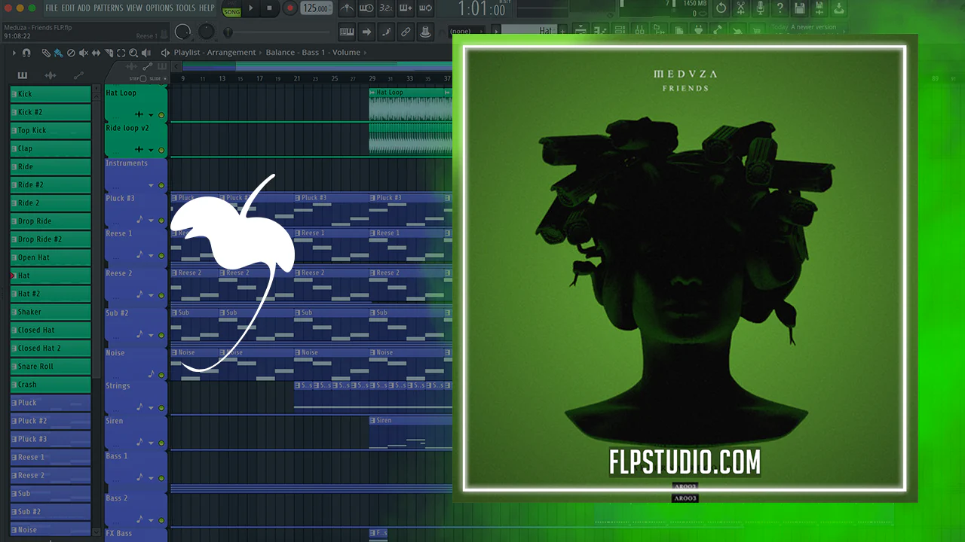Viewport: 965px width, 542px height.
Task: Click the 125.000 tempo field
Action: [x=317, y=8]
